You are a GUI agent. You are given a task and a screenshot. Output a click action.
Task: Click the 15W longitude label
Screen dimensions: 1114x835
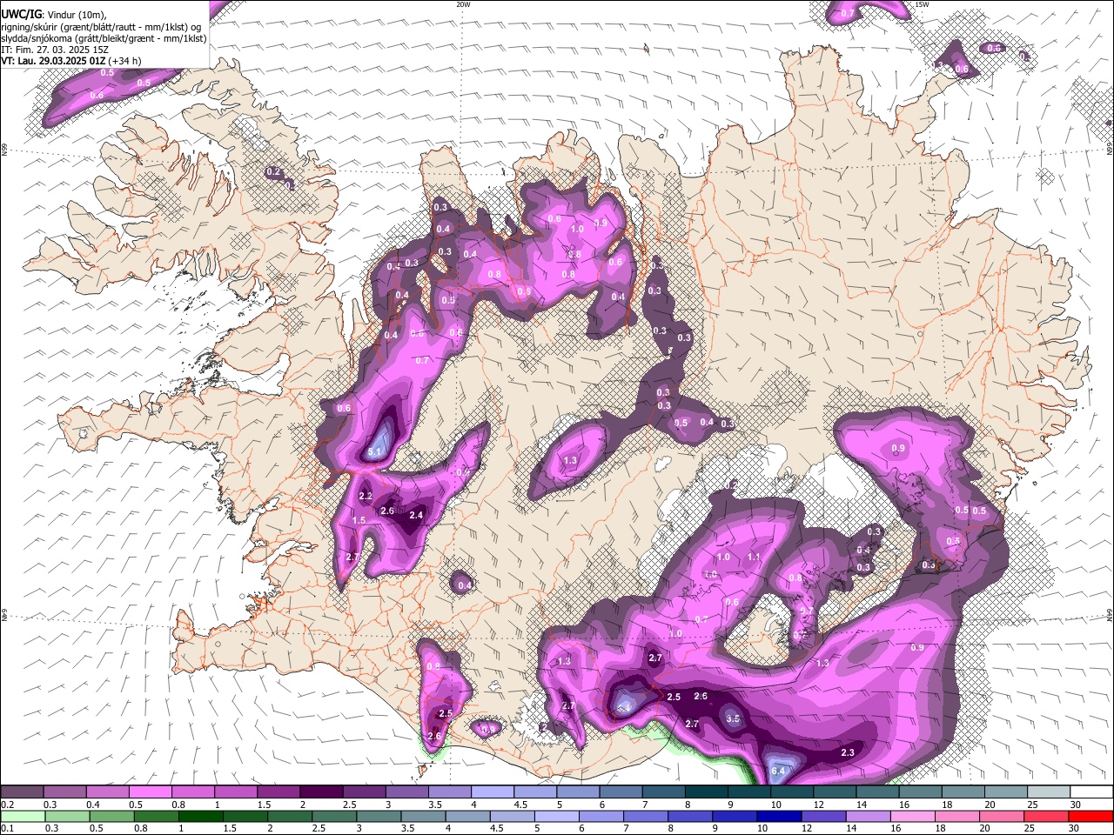pos(922,4)
